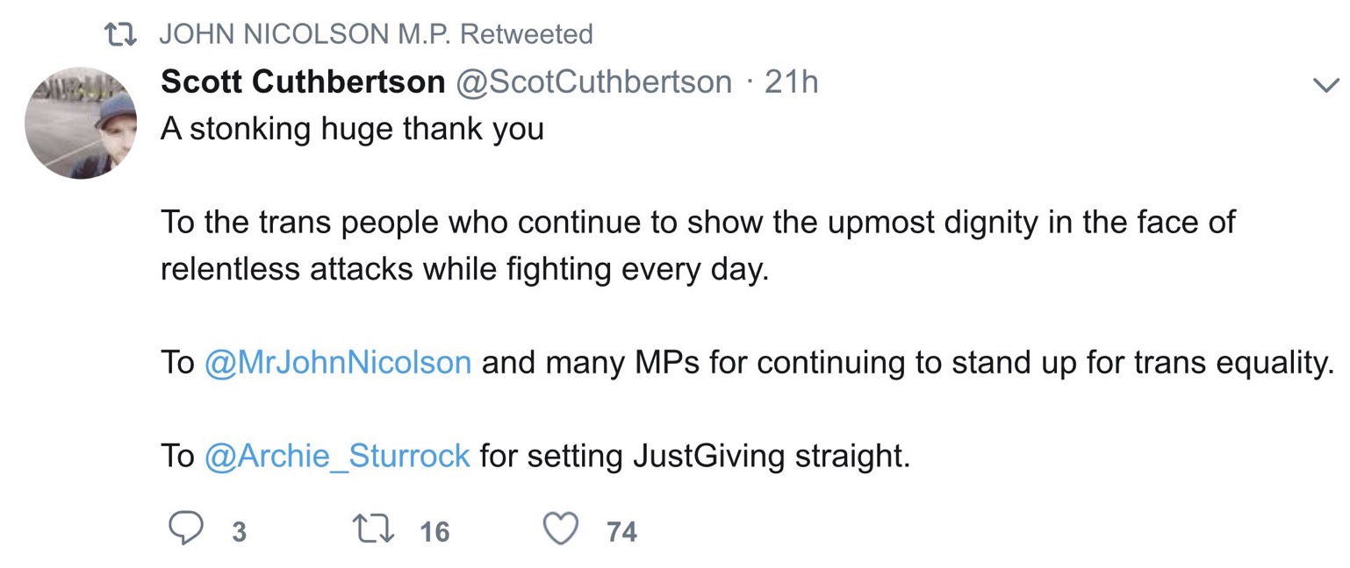Click the "relentless attacks while fighting every day" line

click(464, 268)
